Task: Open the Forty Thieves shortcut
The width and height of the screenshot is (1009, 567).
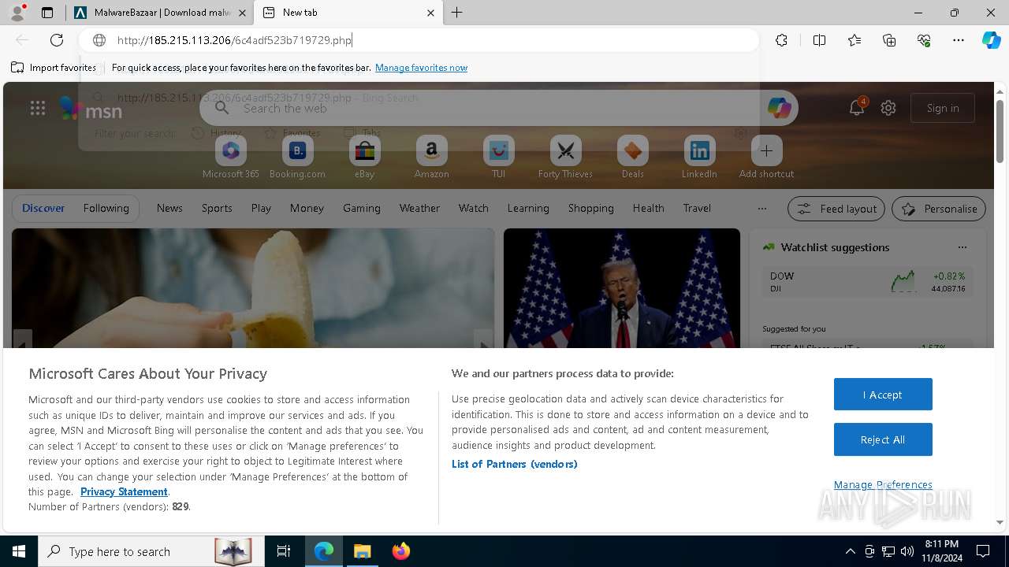Action: (x=565, y=157)
